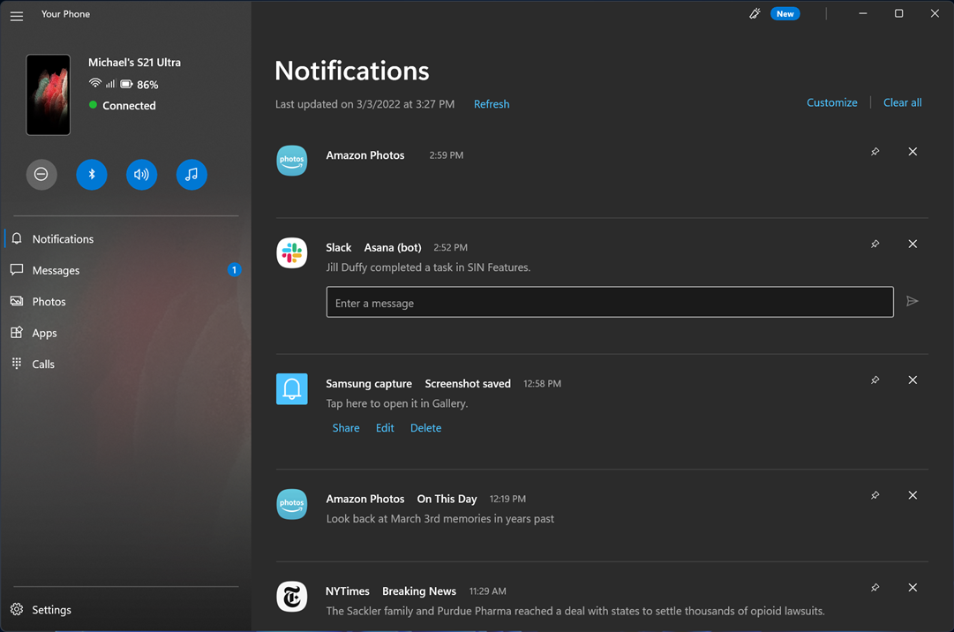Pin the Slack Asana notification

[875, 244]
